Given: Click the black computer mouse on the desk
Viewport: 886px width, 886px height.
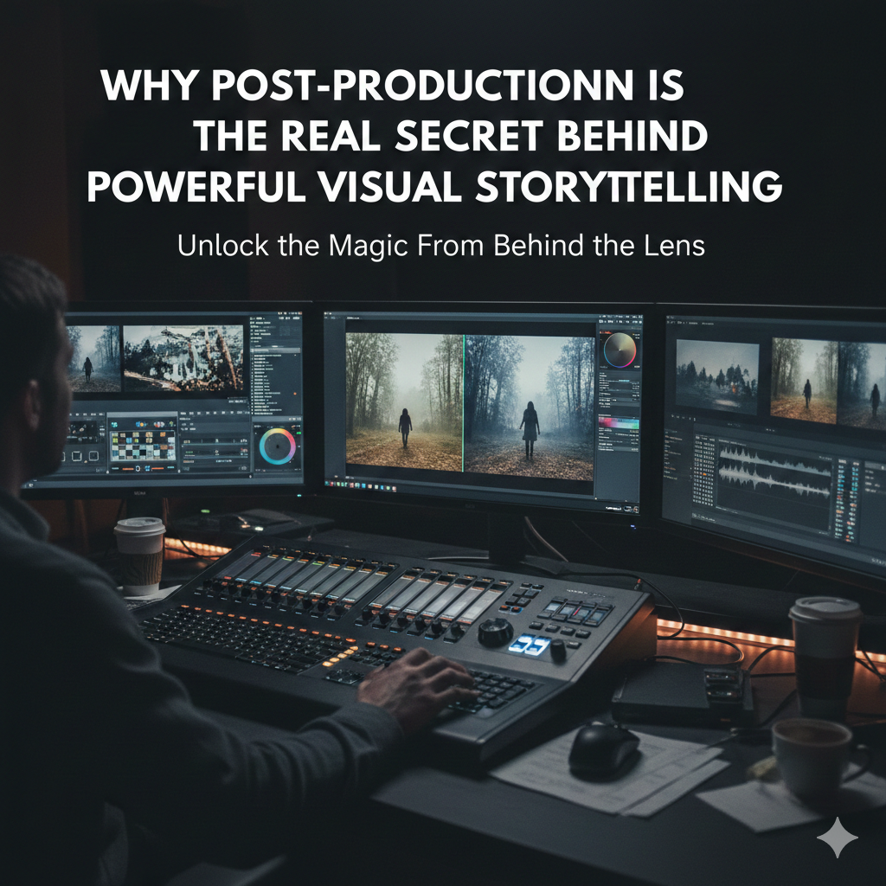Looking at the screenshot, I should click(604, 748).
